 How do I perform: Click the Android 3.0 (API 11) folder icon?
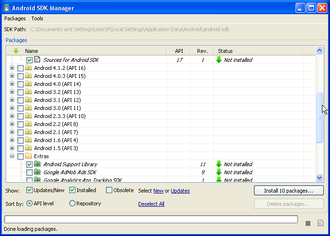coord(28,108)
